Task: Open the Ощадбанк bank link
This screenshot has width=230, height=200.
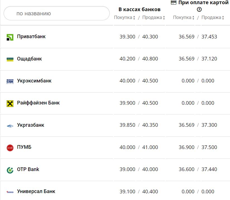Action: [29, 59]
